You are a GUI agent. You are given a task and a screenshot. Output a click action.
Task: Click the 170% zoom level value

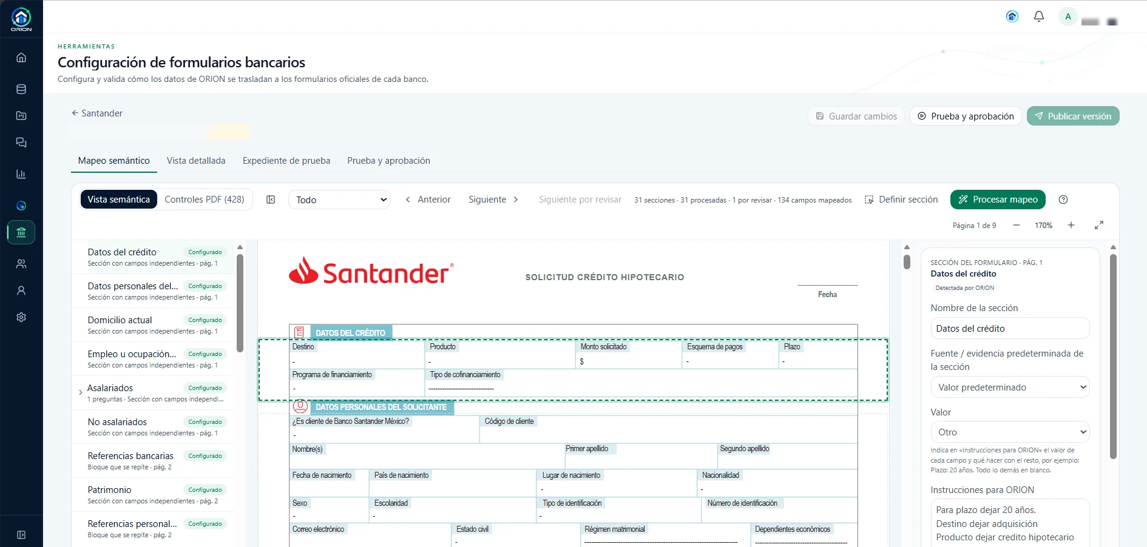click(x=1044, y=225)
